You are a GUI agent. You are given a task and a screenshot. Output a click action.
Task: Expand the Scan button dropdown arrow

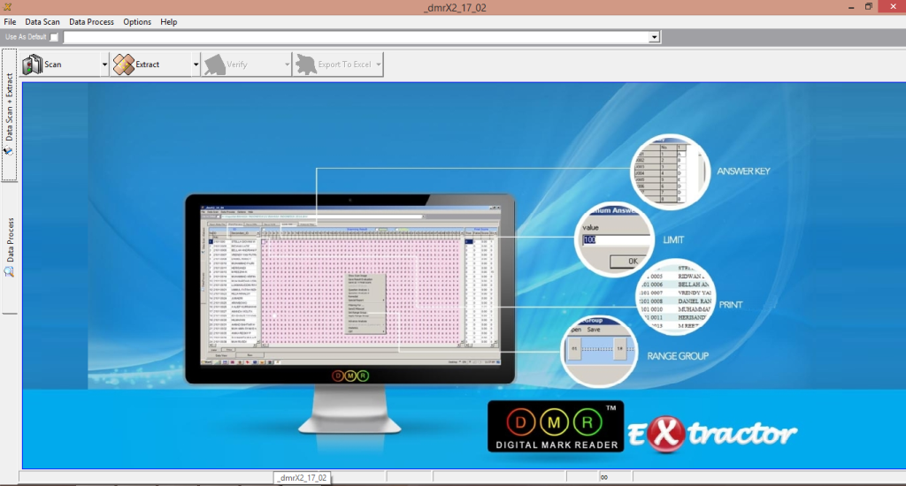click(x=104, y=65)
